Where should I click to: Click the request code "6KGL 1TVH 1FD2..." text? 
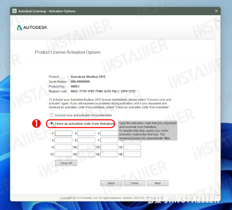click(x=103, y=91)
